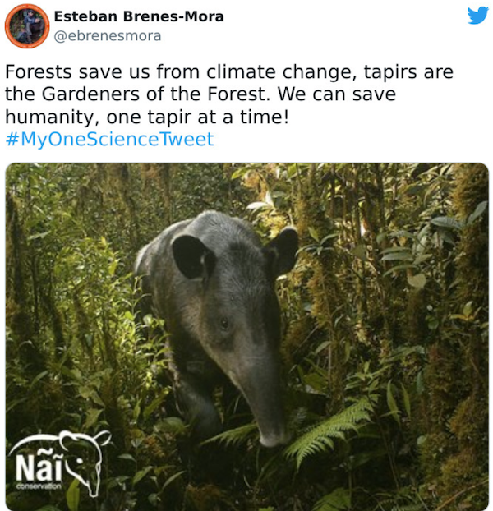Click the Twitter bird logo
This screenshot has height=511, width=493.
click(477, 16)
